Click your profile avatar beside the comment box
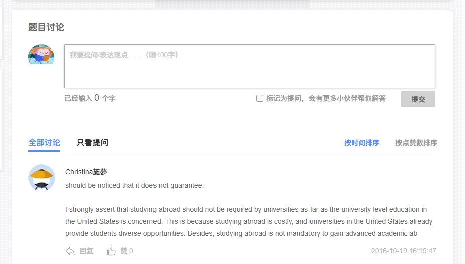Screen dimensions: 465x264 pyautogui.click(x=41, y=55)
